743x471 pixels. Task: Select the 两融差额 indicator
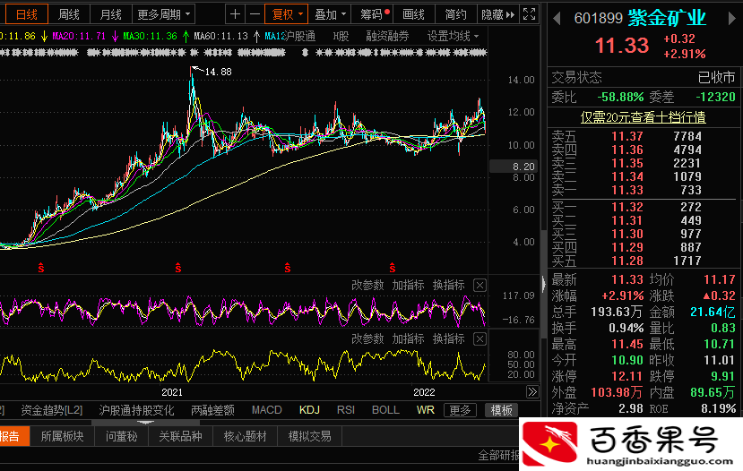(212, 410)
